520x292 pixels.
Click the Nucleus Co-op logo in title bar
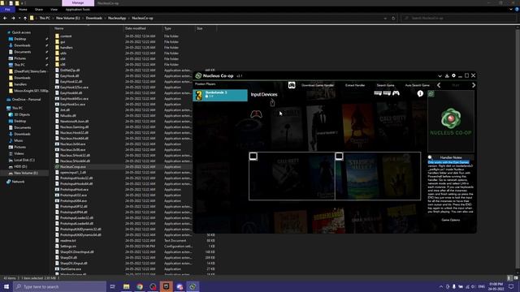198,75
